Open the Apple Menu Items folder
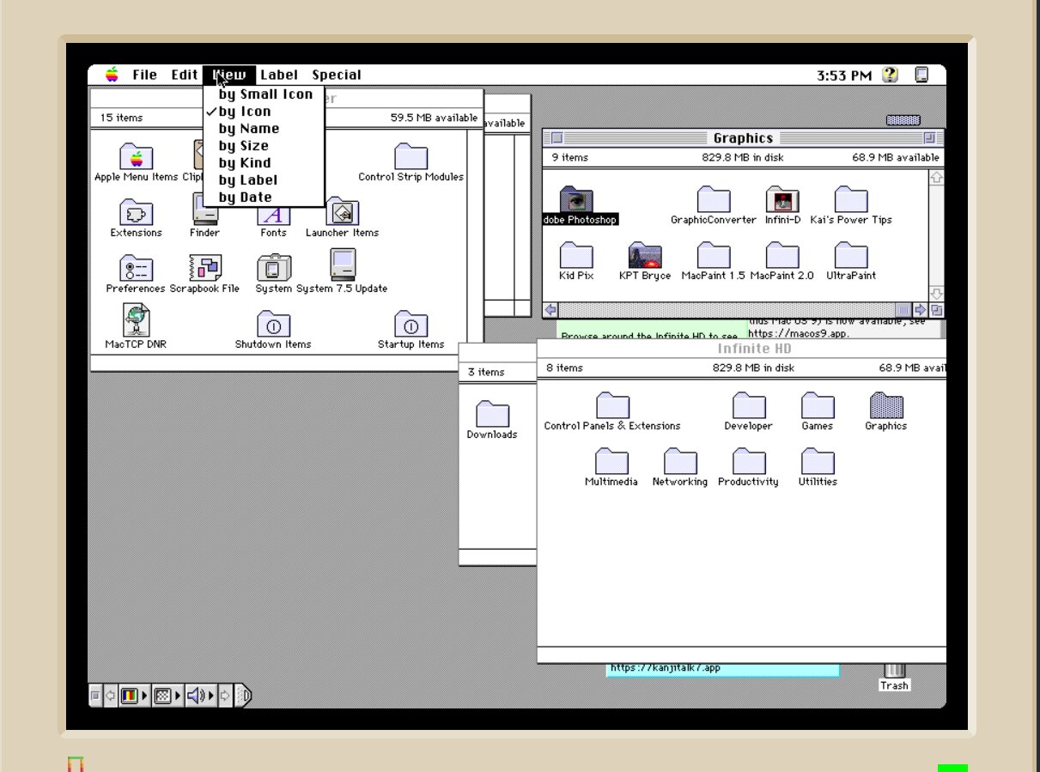Screen dimensions: 1040x772 click(136, 156)
